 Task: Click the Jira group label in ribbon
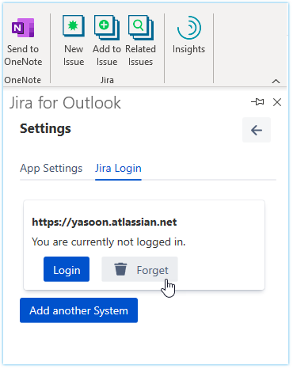107,80
